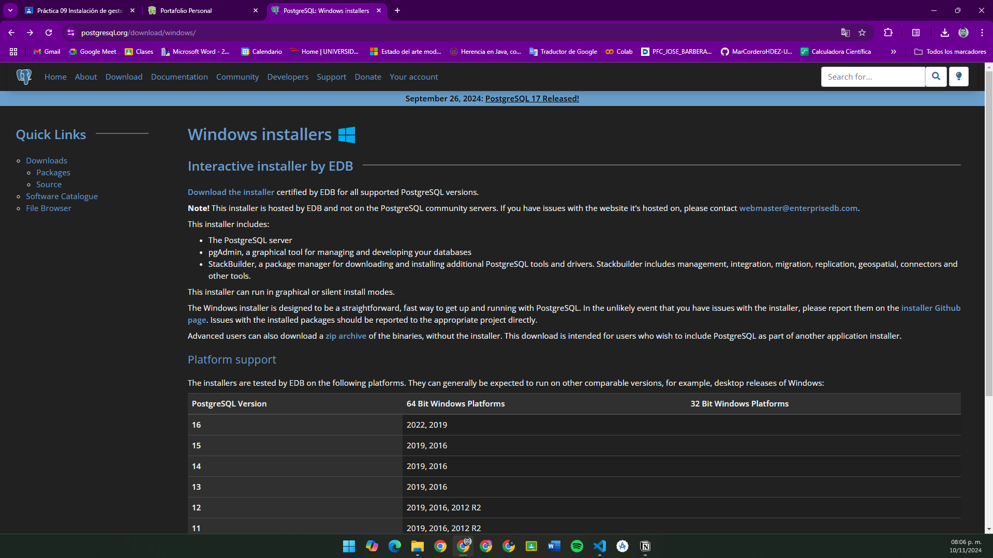Viewport: 993px width, 558px height.
Task: Open Microsoft Word from taskbar
Action: [554, 546]
